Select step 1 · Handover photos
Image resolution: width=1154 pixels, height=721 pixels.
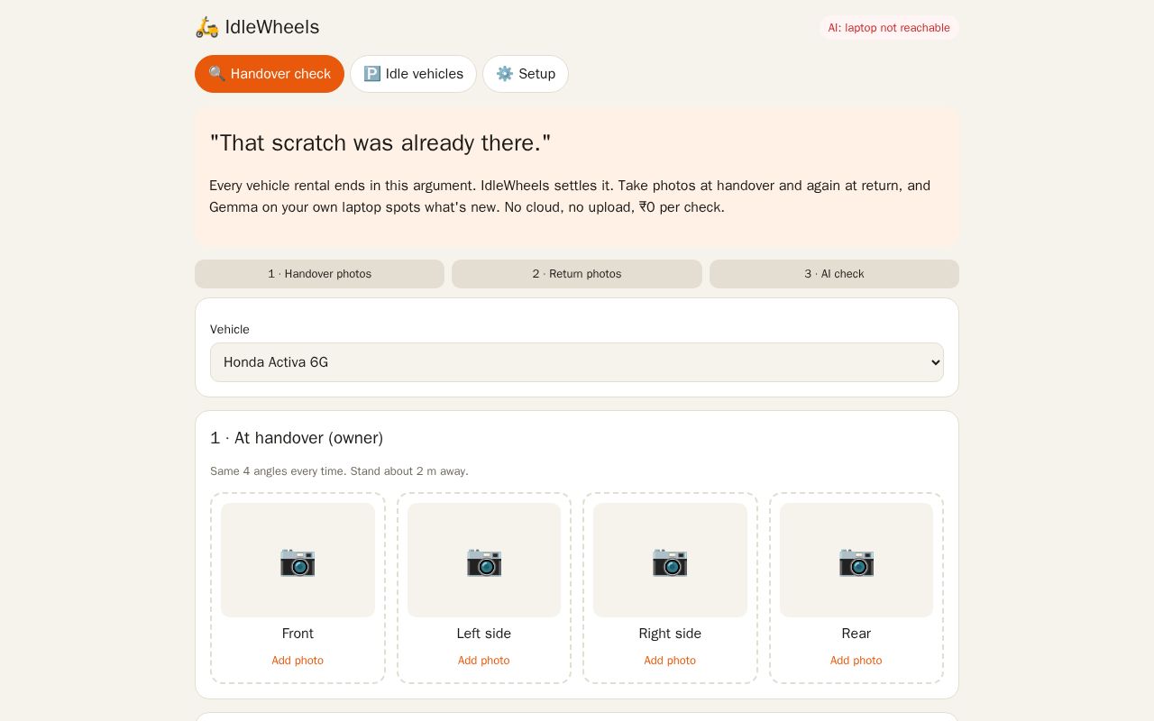(319, 274)
